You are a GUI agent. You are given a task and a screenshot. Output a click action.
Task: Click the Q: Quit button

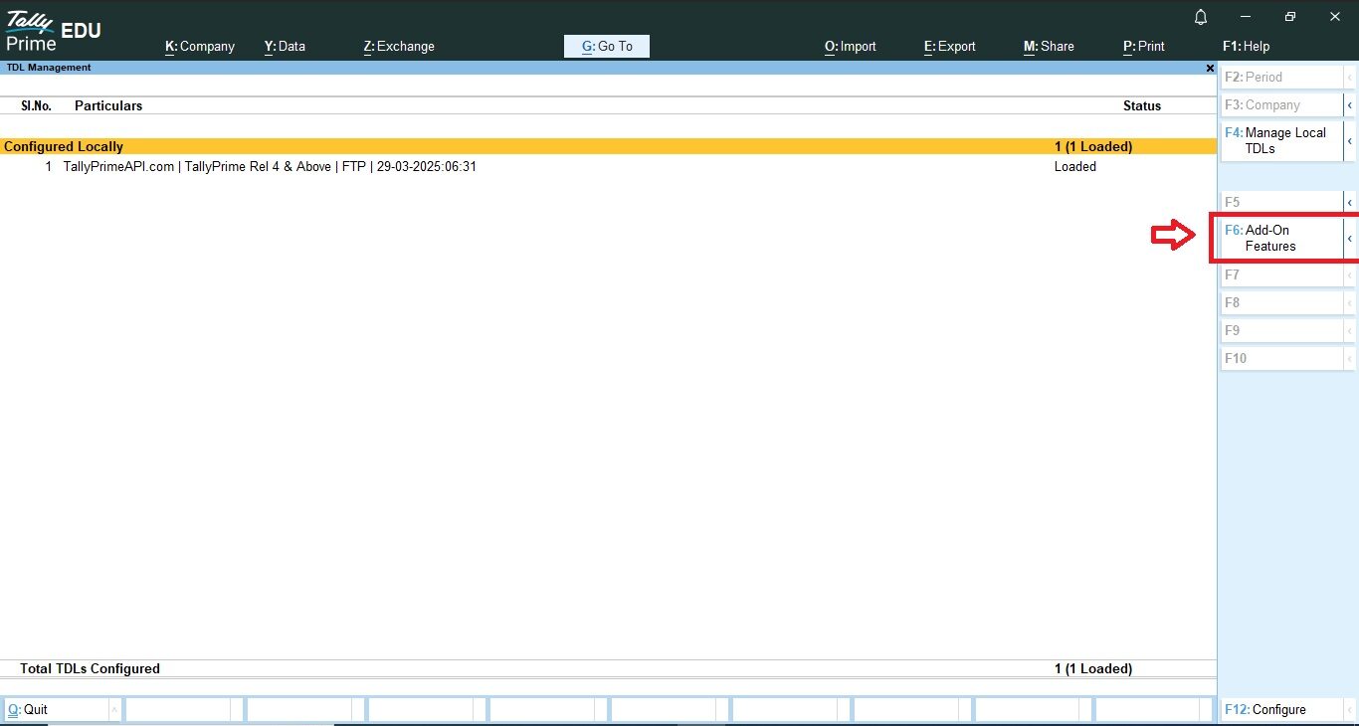pyautogui.click(x=56, y=709)
